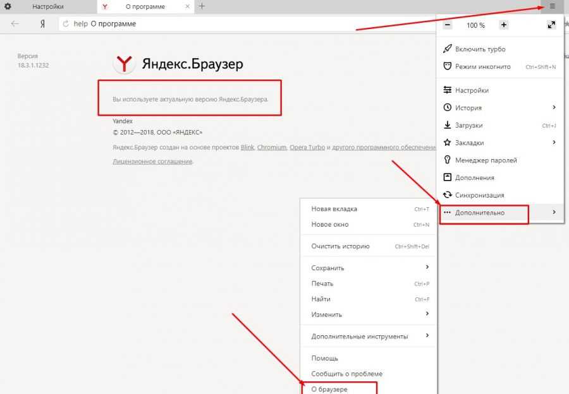This screenshot has height=394, width=569.
Task: Select Новая вкладка in submenu
Action: pos(369,209)
